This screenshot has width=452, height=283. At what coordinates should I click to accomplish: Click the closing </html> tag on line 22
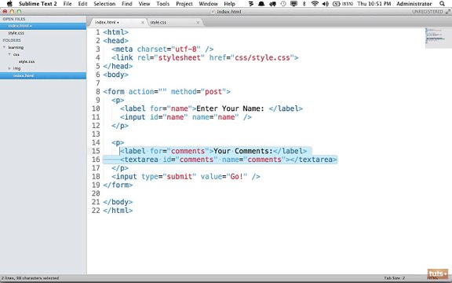(x=118, y=211)
